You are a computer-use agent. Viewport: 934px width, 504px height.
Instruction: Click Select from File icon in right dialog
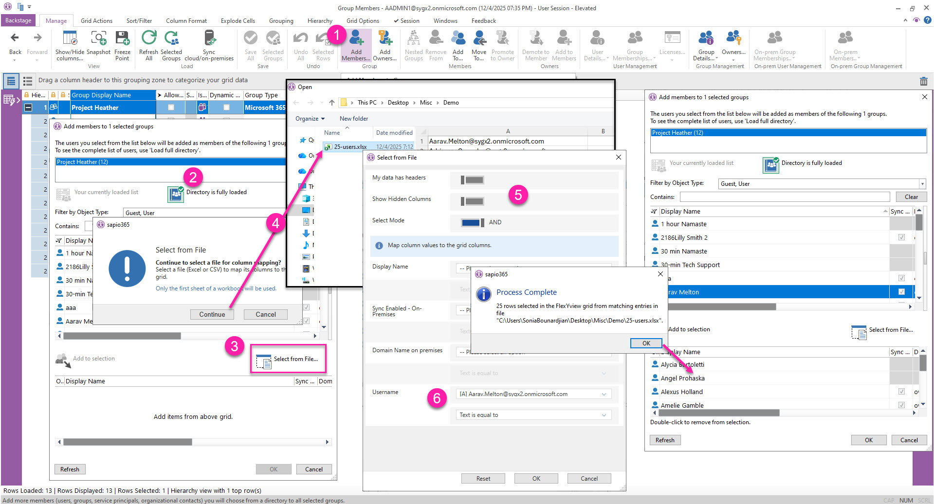859,332
